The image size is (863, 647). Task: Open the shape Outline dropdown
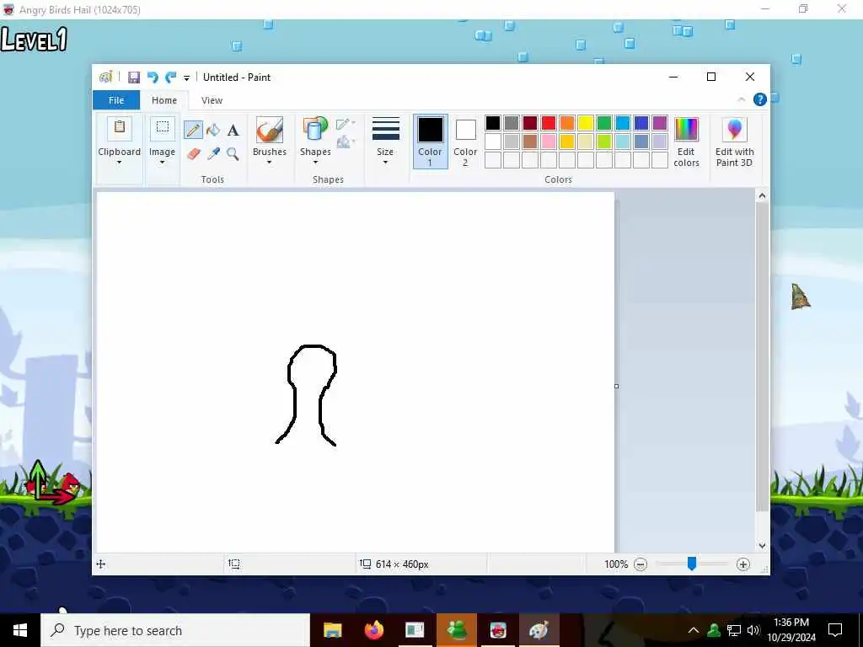tap(346, 124)
